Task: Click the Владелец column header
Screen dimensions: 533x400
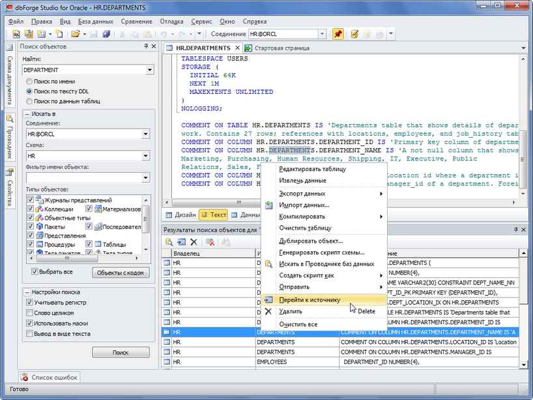Action: [213, 253]
